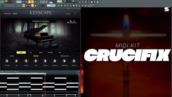Adjust the master volume knob
Viewport: 172px width, 97px height.
(x=2, y=5)
